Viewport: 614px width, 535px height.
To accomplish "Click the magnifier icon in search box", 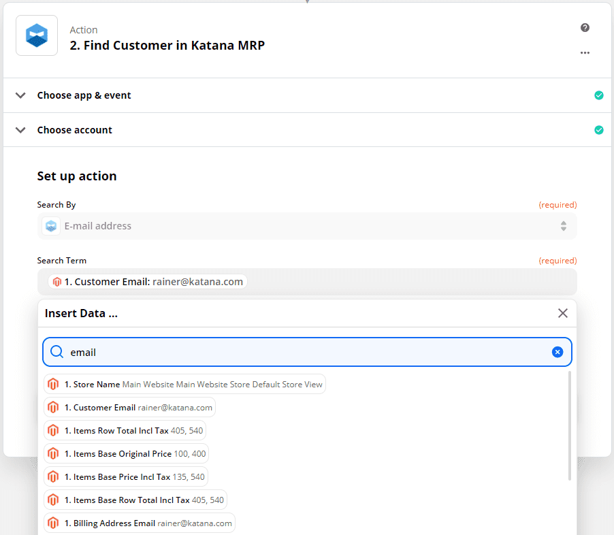I will point(56,352).
